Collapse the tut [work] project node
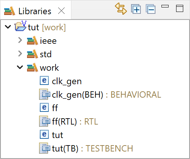Viewport: 190px width, 159px height. (8, 27)
